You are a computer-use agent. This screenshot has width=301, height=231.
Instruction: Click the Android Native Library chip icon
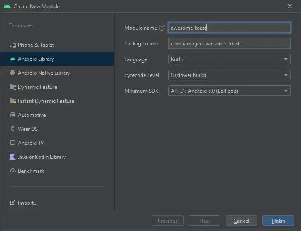coord(13,73)
